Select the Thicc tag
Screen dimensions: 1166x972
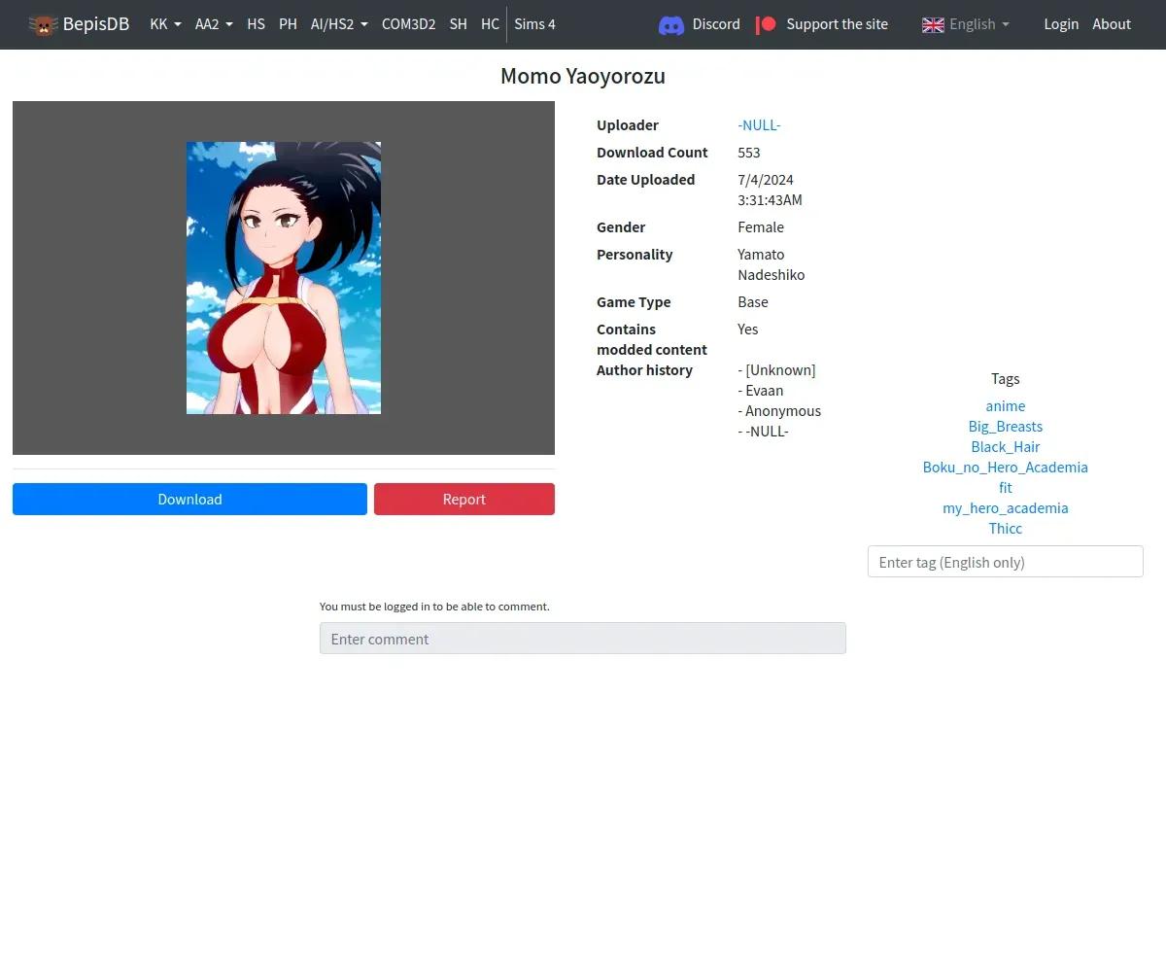click(x=1006, y=529)
